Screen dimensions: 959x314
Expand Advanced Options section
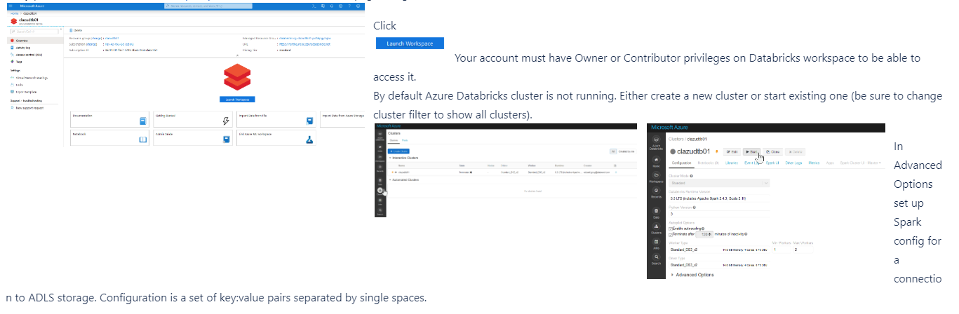[x=692, y=275]
